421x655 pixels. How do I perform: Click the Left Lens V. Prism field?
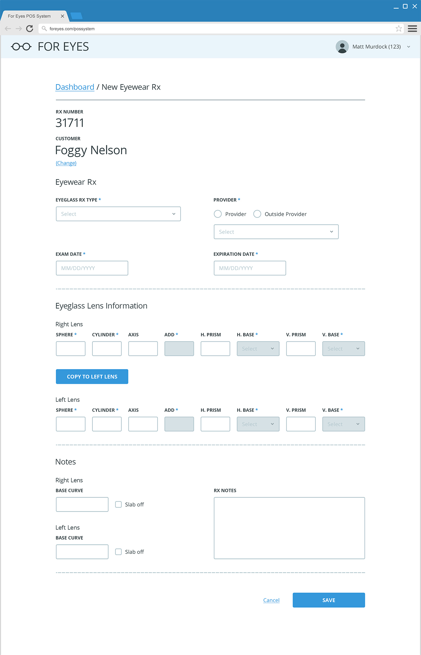click(301, 424)
